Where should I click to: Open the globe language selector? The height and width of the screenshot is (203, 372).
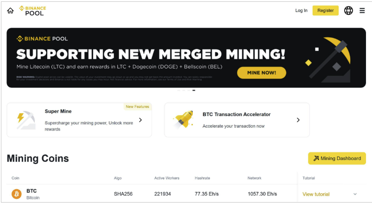(348, 11)
